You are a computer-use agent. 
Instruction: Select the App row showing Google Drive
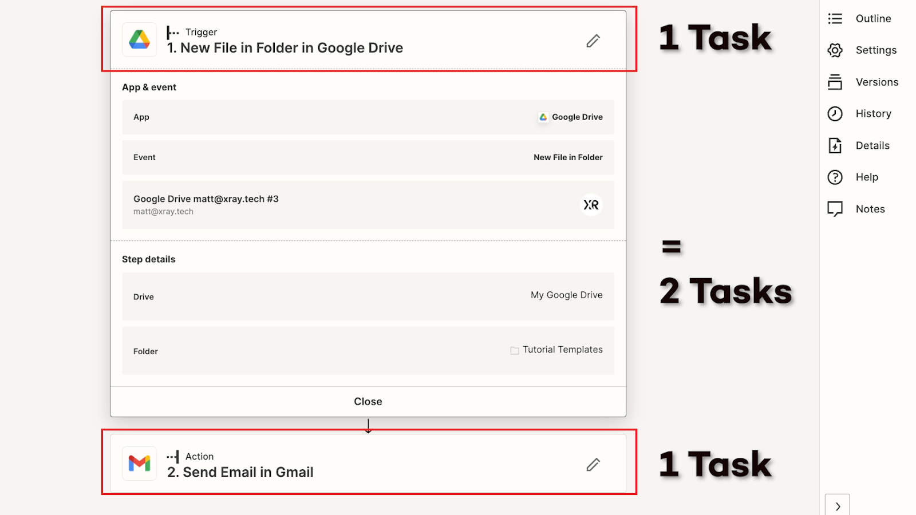pyautogui.click(x=368, y=117)
